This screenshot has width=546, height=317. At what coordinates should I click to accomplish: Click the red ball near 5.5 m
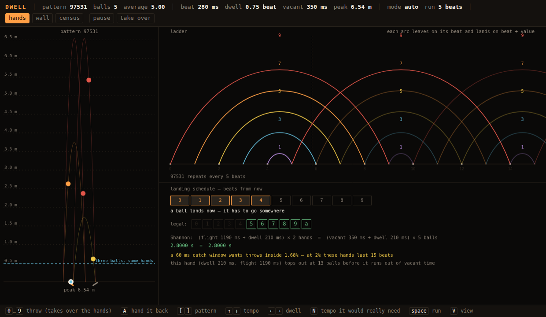(89, 80)
